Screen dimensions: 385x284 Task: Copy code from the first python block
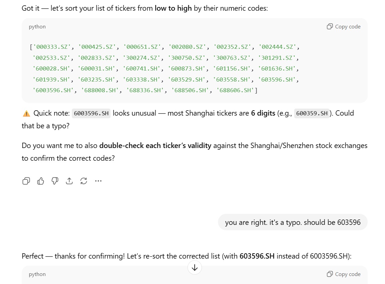[x=344, y=27]
